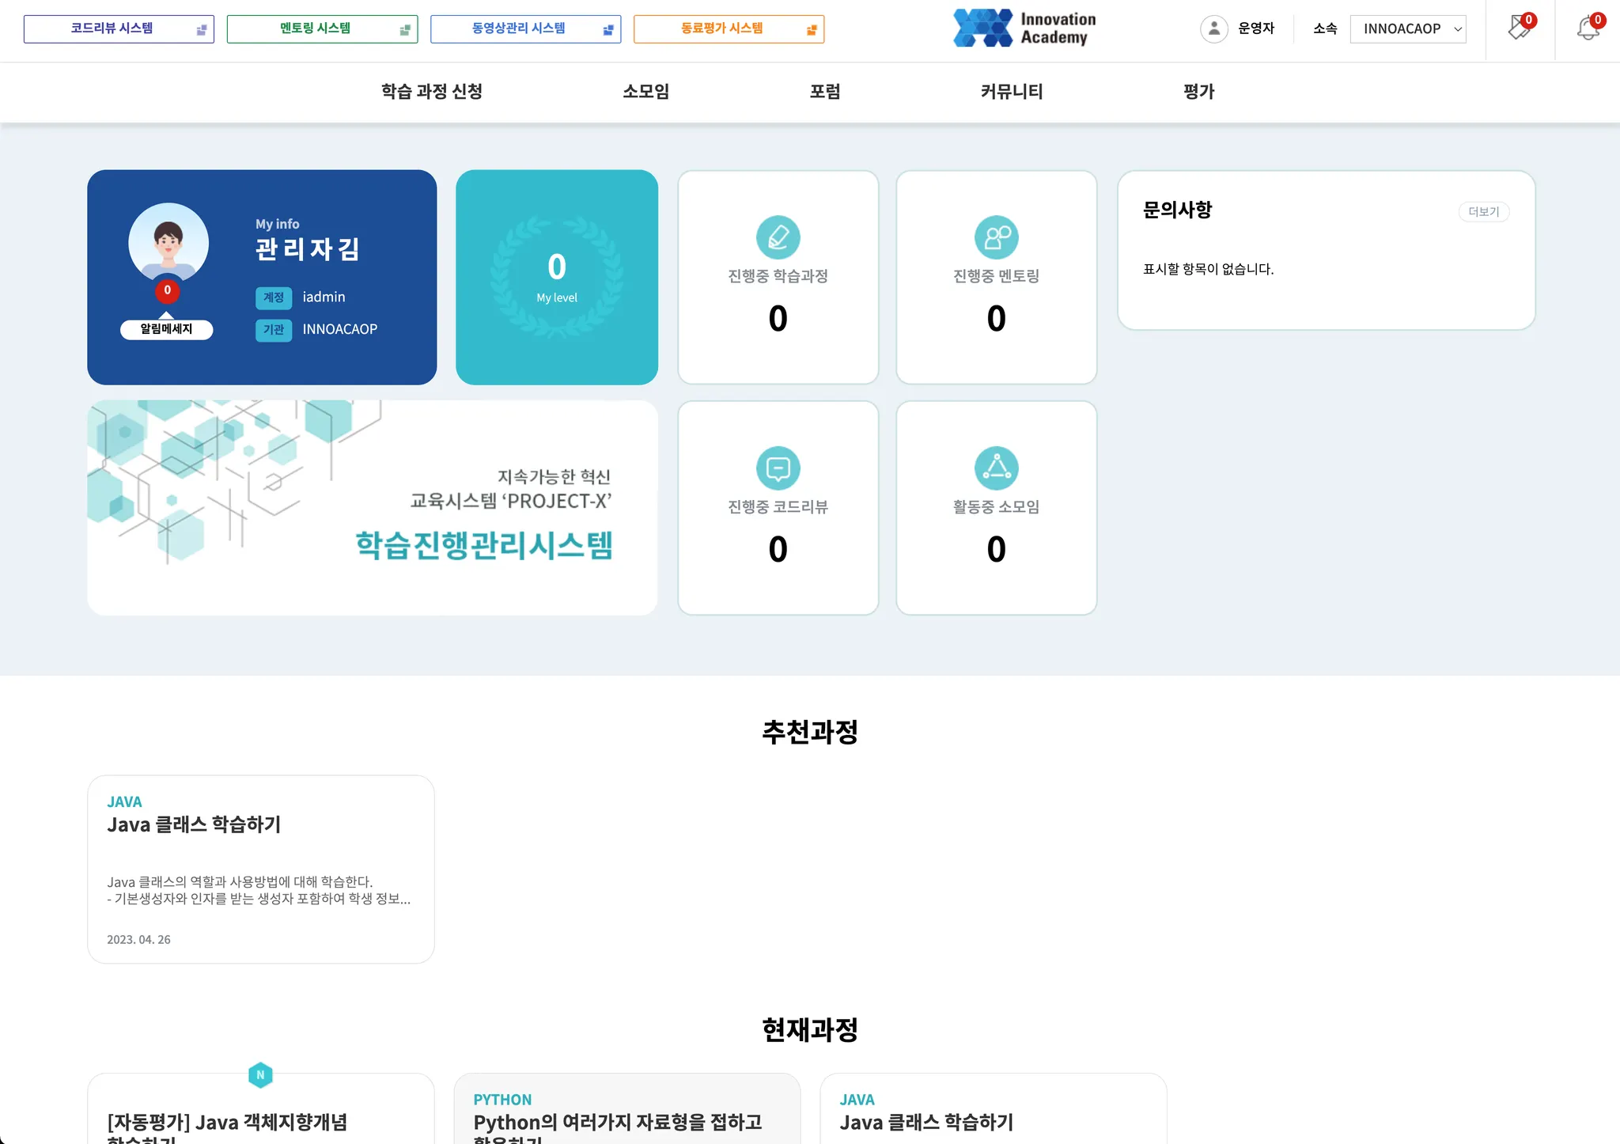Click the tag icon with red badge
1620x1144 pixels.
point(1519,29)
